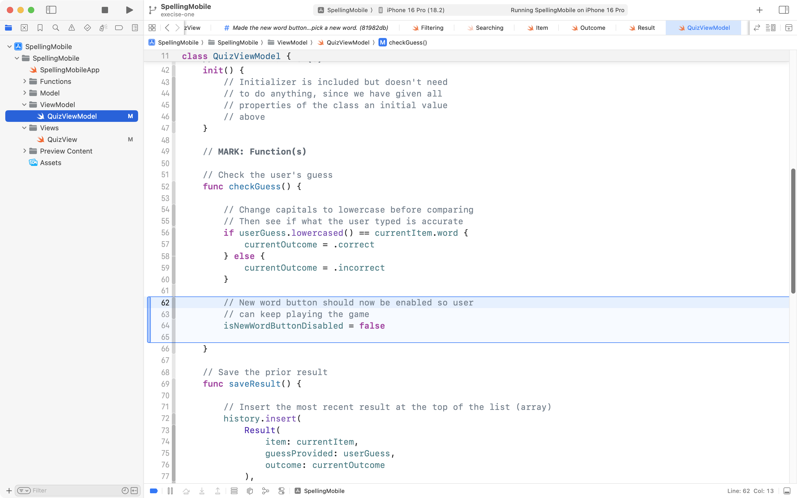The width and height of the screenshot is (797, 498).
Task: Switch to the Outcome tab
Action: (592, 28)
